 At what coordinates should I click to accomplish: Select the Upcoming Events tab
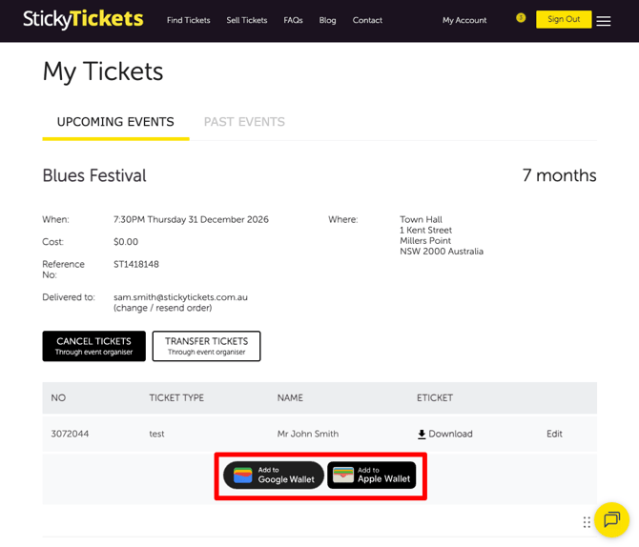coord(115,122)
